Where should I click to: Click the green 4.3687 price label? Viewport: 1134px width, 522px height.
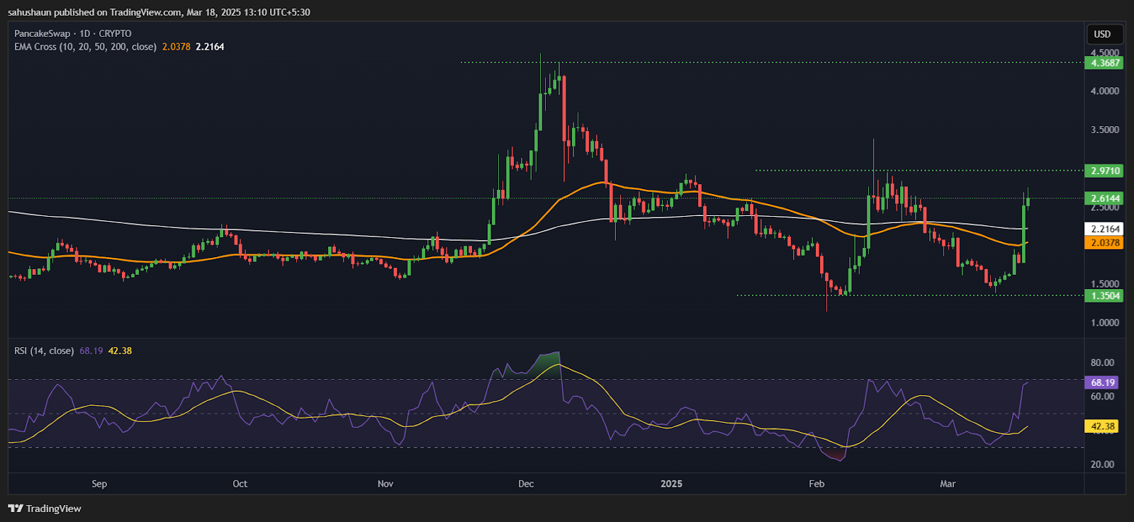[x=1104, y=63]
